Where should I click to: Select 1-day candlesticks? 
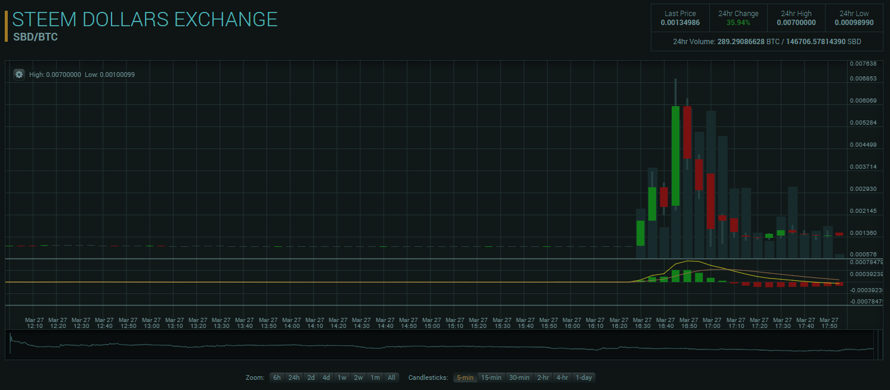584,377
